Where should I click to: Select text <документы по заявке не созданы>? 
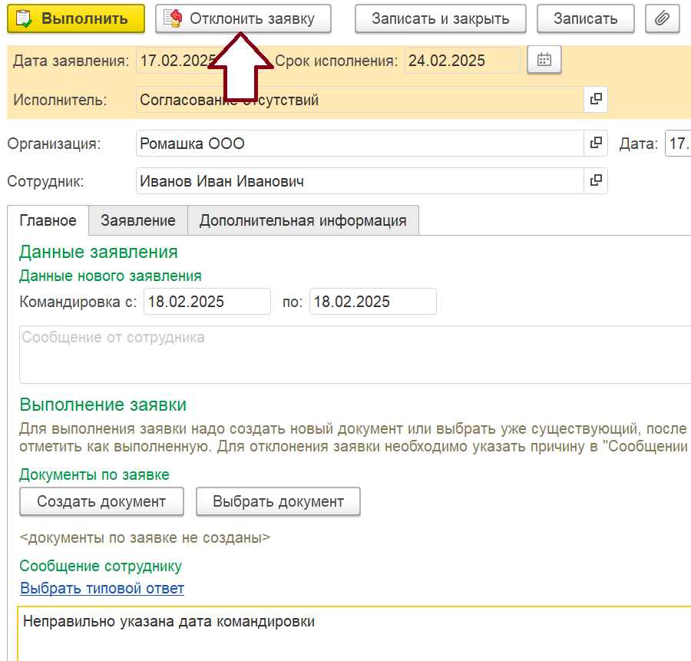(145, 537)
